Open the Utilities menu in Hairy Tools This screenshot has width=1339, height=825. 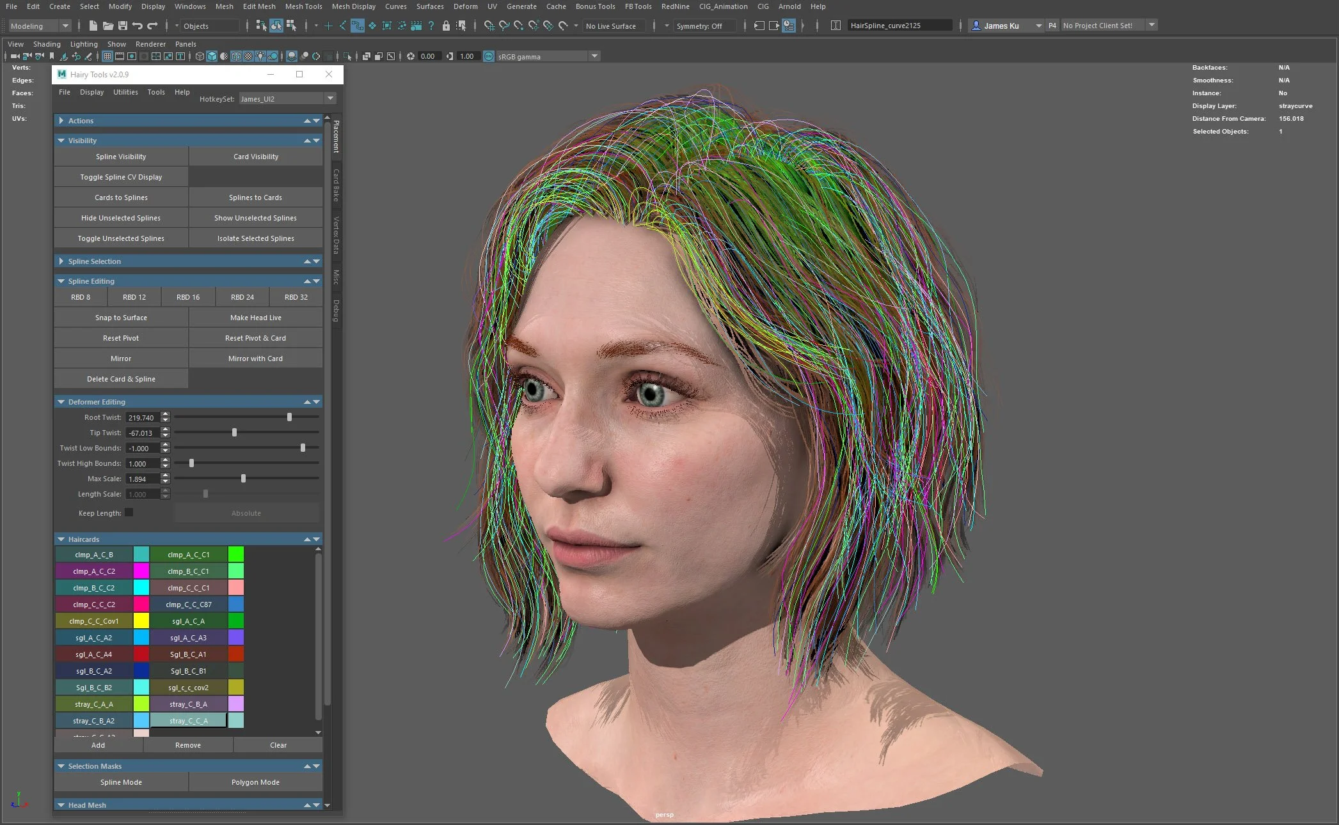coord(125,92)
